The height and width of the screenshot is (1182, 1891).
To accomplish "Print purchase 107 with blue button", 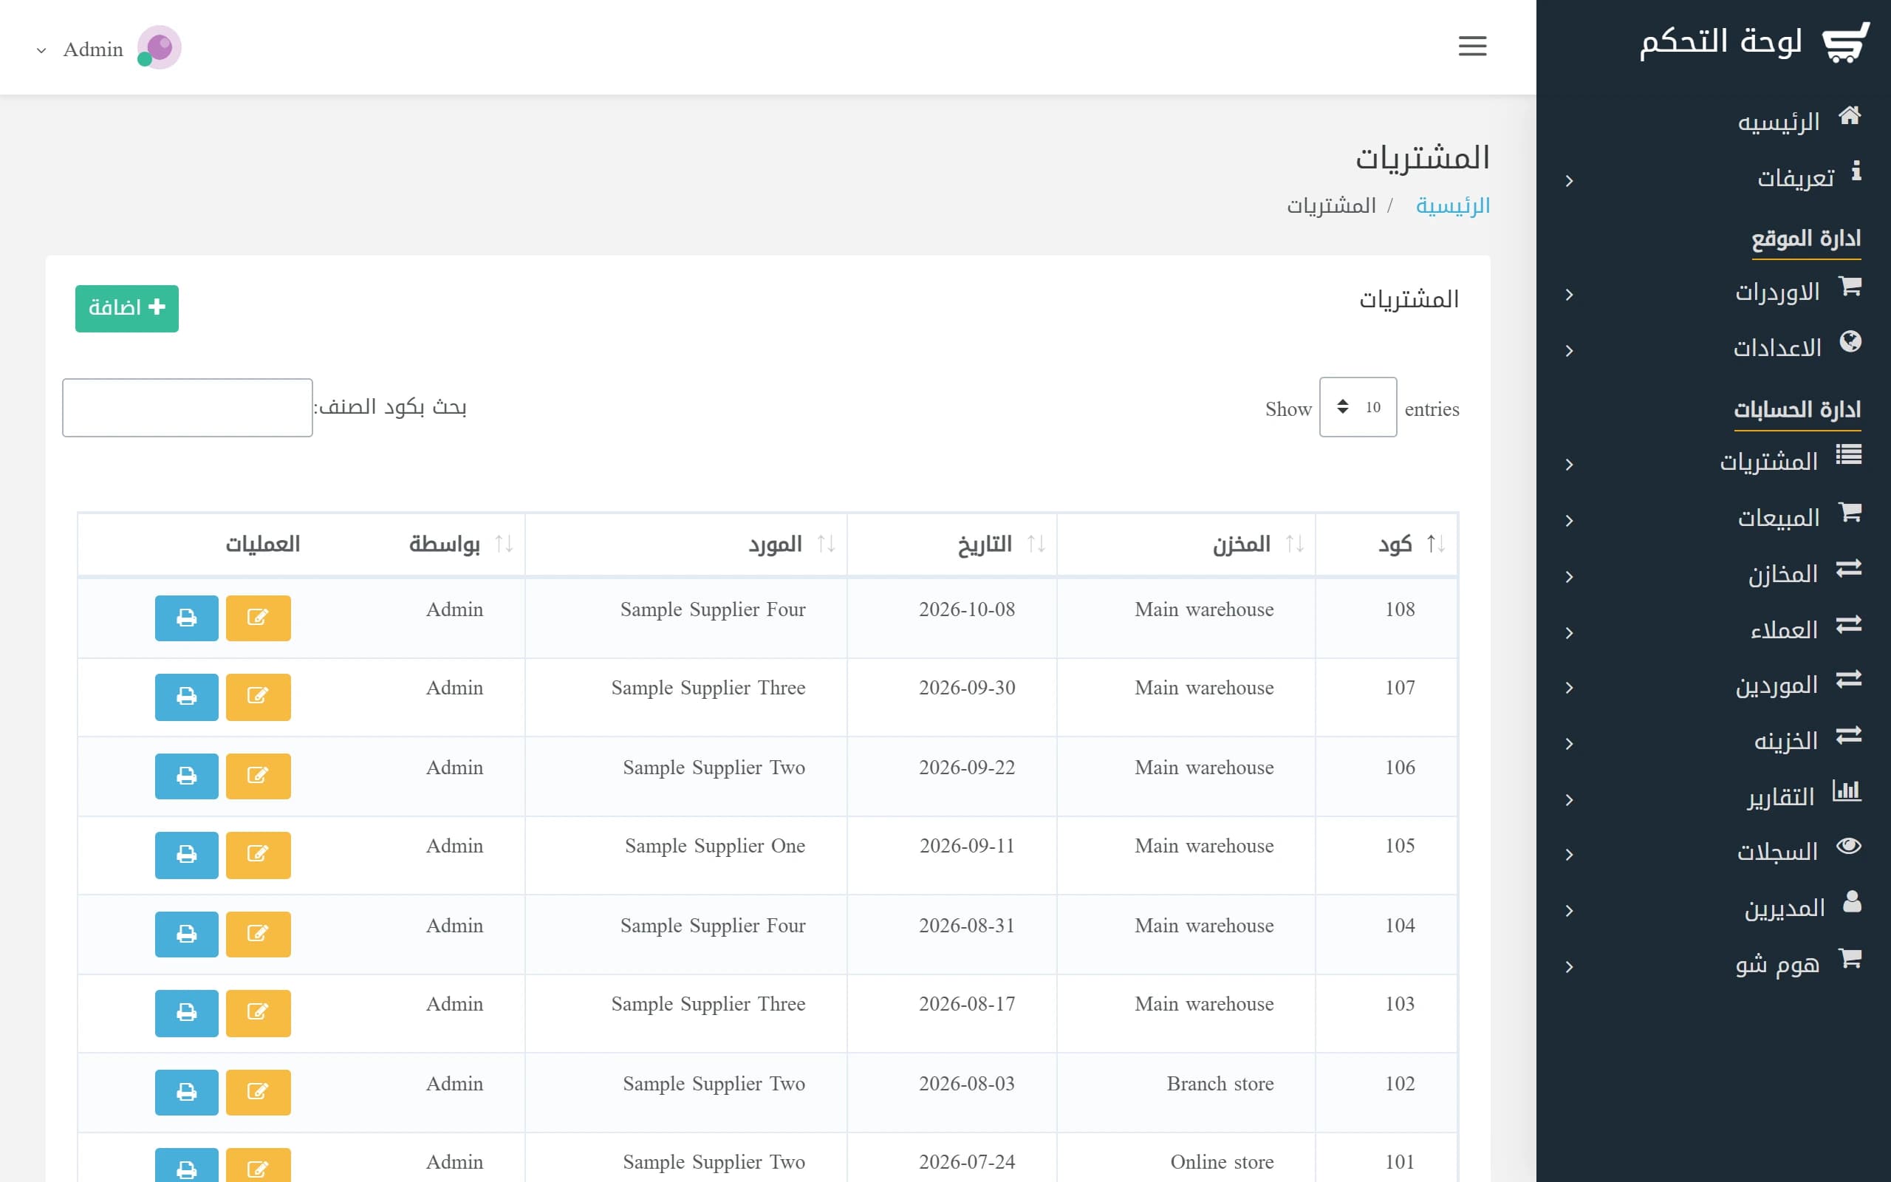I will pos(187,697).
